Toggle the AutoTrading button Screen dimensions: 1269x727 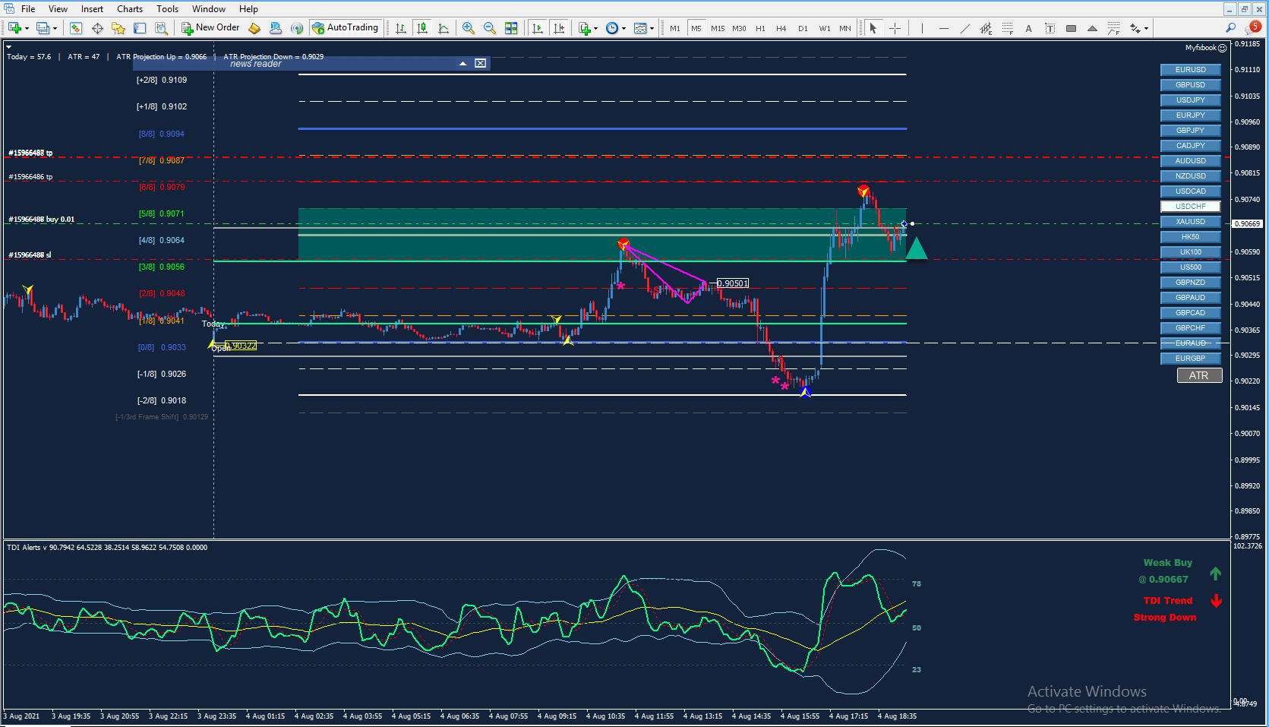point(345,28)
